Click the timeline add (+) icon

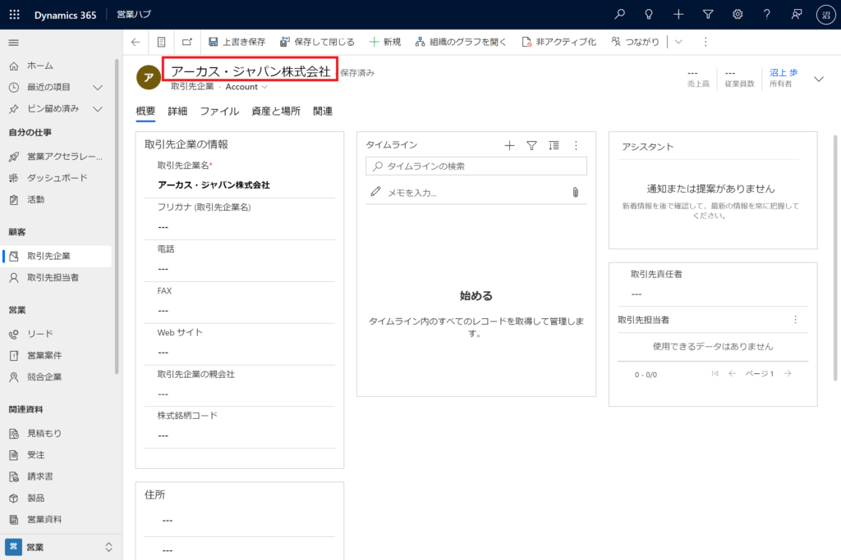coord(509,145)
